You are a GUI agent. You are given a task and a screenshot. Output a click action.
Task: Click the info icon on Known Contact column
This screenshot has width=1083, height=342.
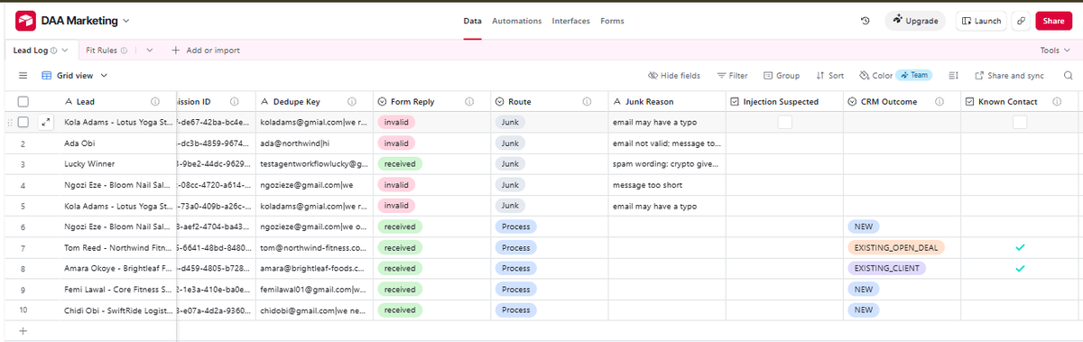[x=1056, y=101]
